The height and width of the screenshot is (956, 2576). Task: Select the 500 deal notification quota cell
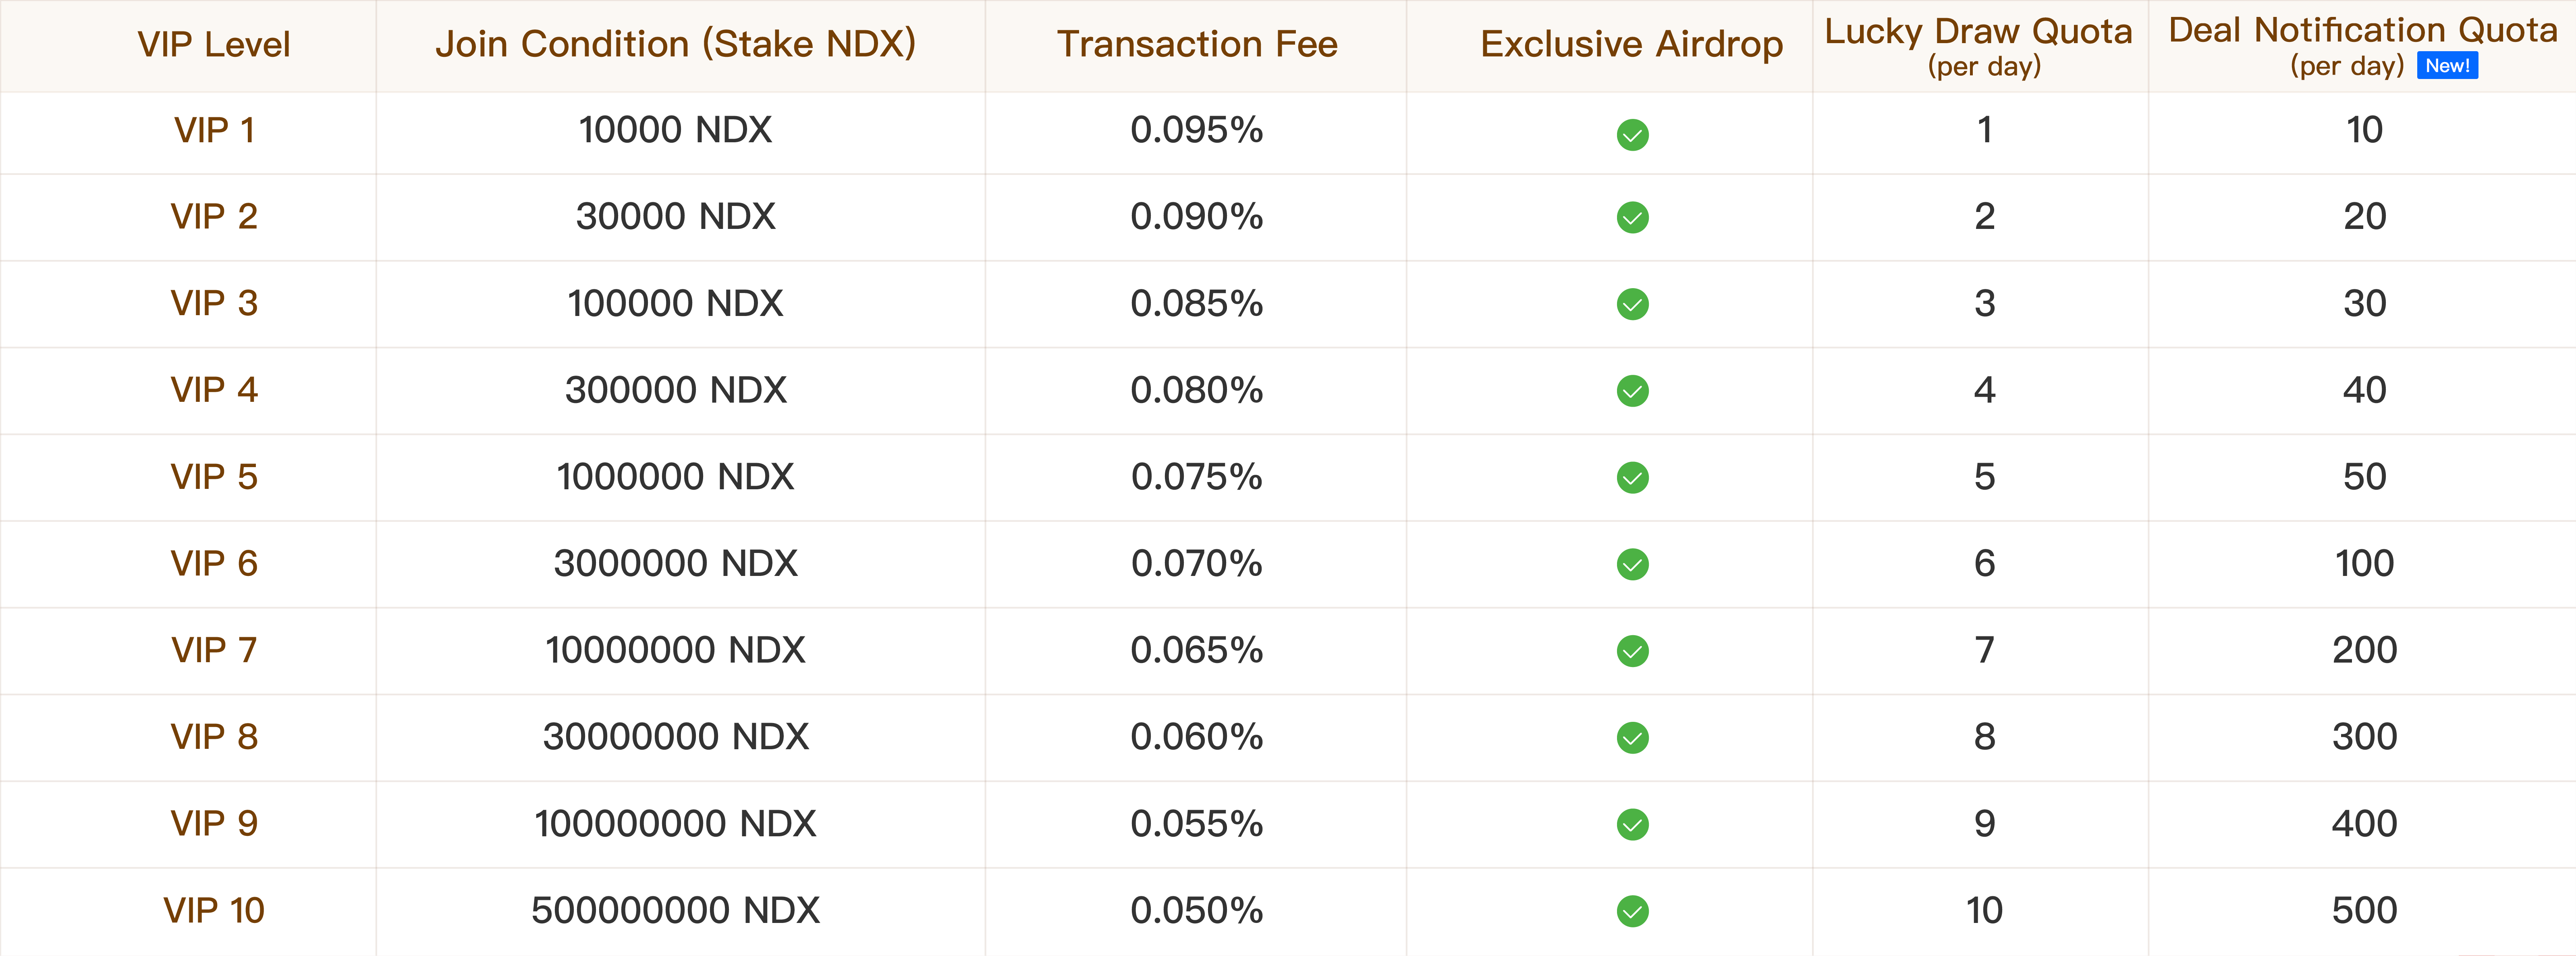click(2364, 911)
